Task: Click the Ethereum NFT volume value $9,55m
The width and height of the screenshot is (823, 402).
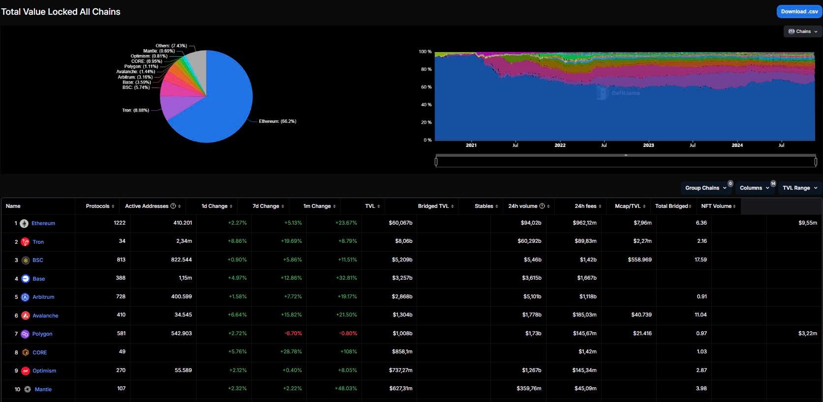Action: click(x=808, y=223)
